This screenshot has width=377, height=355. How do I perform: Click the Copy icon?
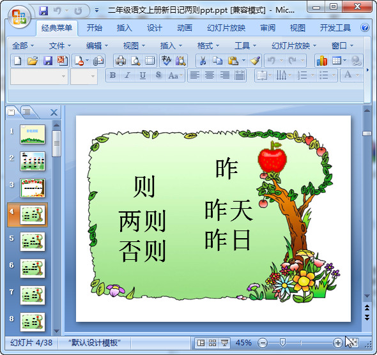pos(218,61)
